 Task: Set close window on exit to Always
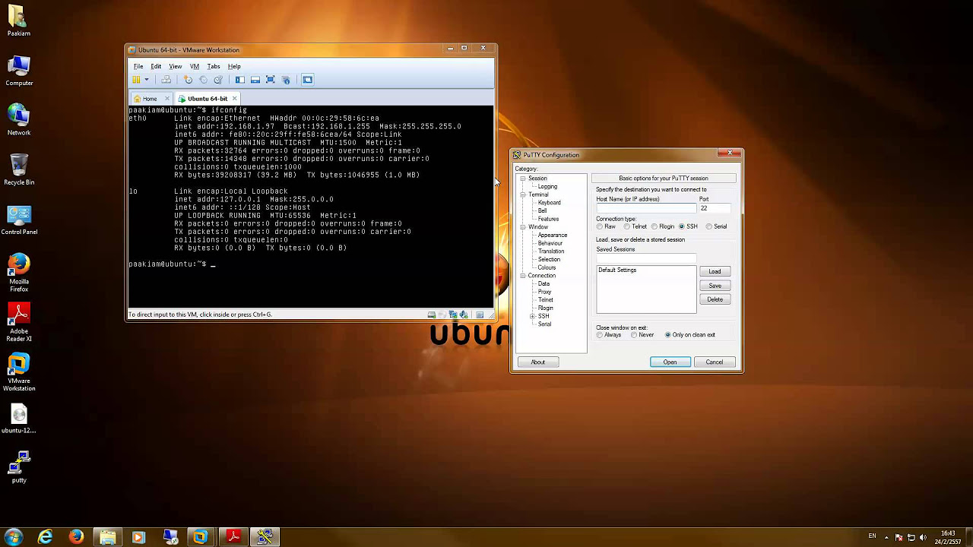(x=600, y=335)
